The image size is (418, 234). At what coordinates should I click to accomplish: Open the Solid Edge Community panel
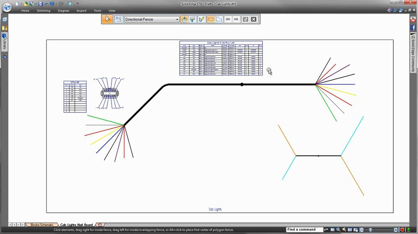click(413, 53)
